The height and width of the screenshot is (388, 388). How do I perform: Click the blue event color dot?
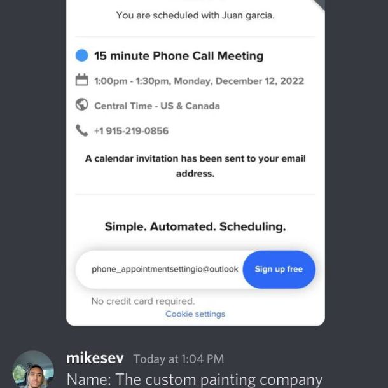coord(81,55)
